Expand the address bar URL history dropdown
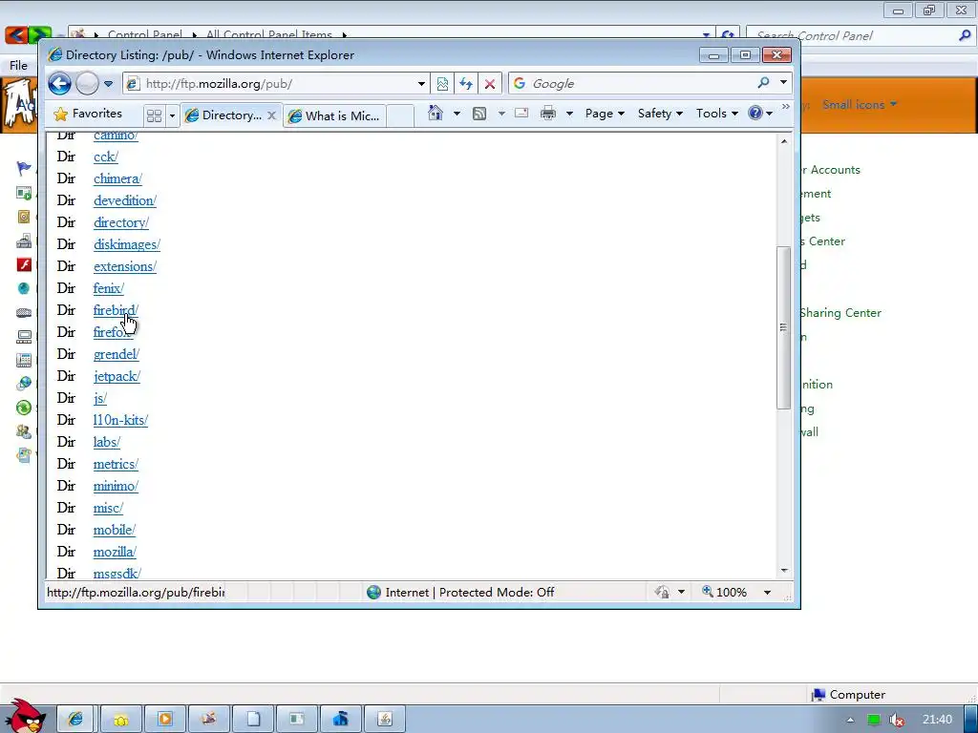The height and width of the screenshot is (733, 978). tap(421, 84)
